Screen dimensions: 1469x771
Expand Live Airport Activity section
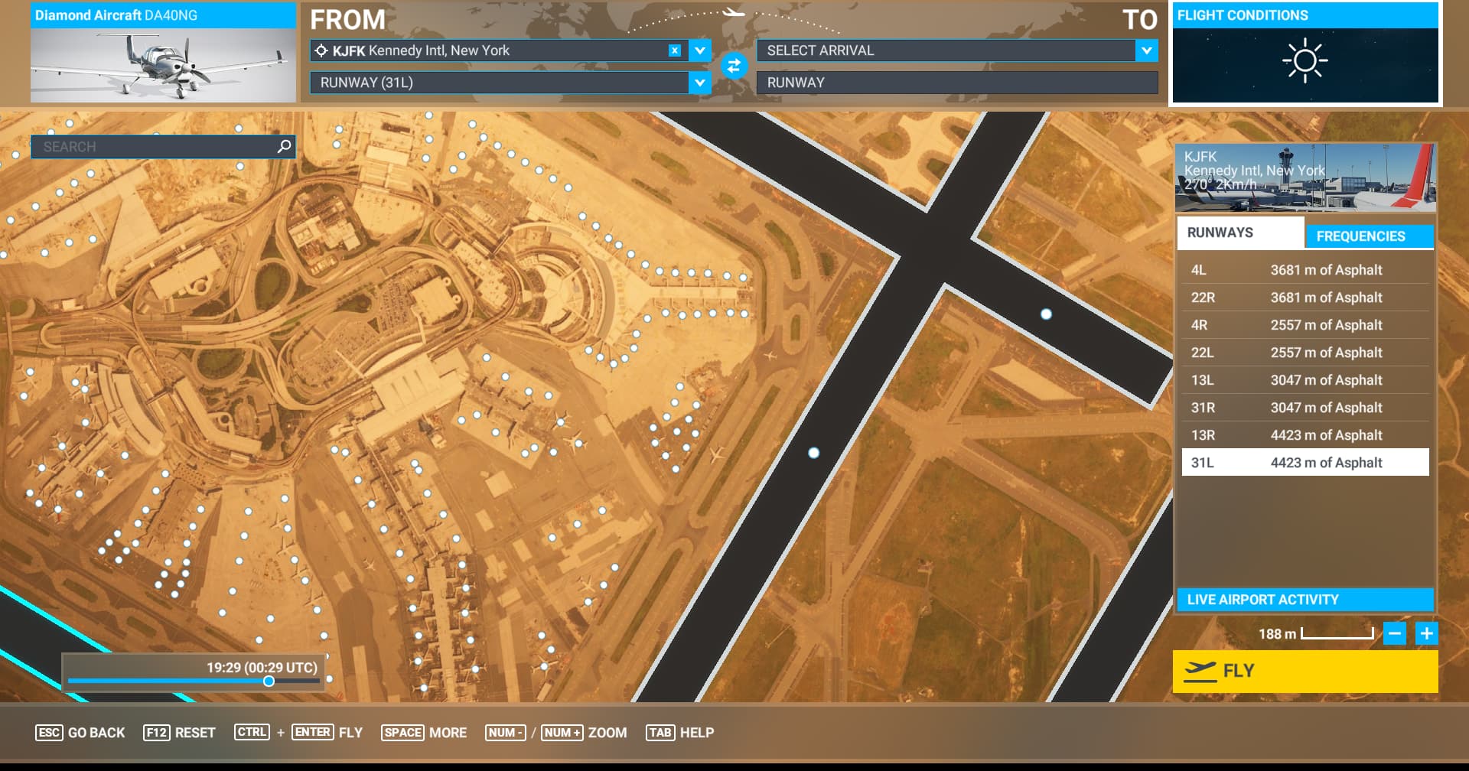coord(1305,600)
